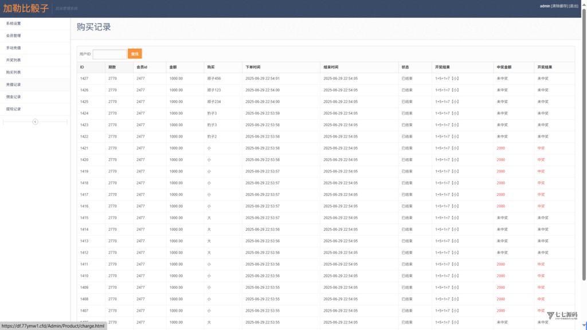Click the admin username in header

pos(545,6)
